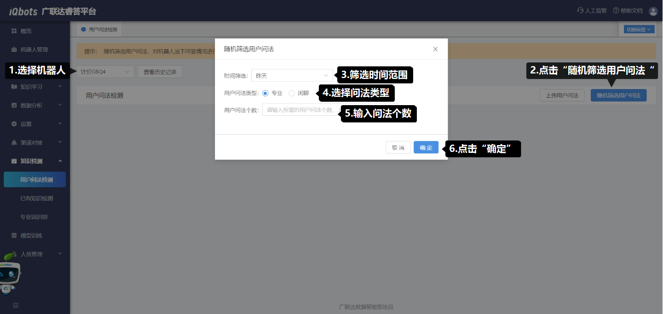Image resolution: width=663 pixels, height=314 pixels.
Task: Click the 取消 cancel button
Action: [398, 147]
